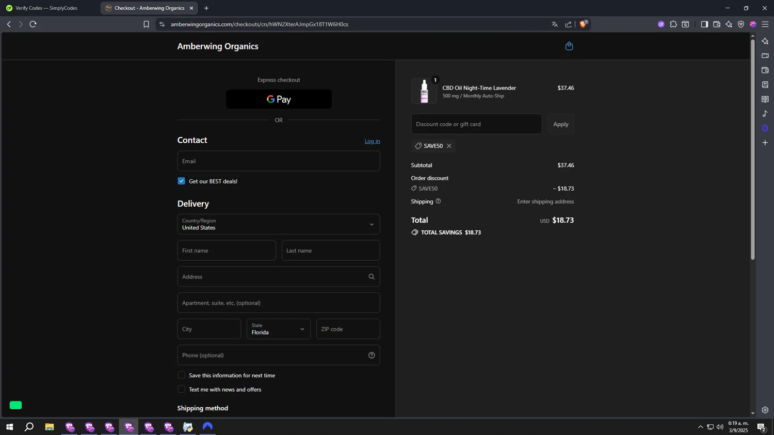This screenshot has width=774, height=435.
Task: Open the translate page icon
Action: (555, 24)
